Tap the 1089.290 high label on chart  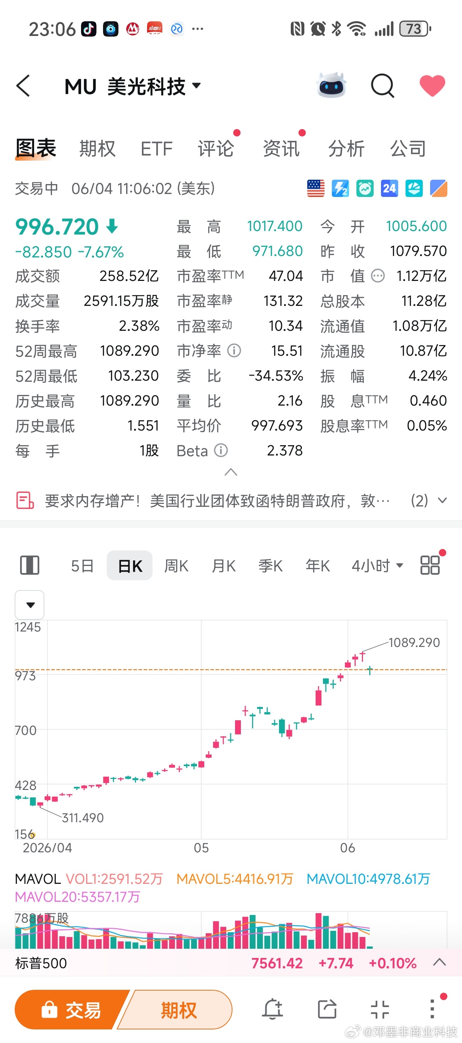[414, 643]
